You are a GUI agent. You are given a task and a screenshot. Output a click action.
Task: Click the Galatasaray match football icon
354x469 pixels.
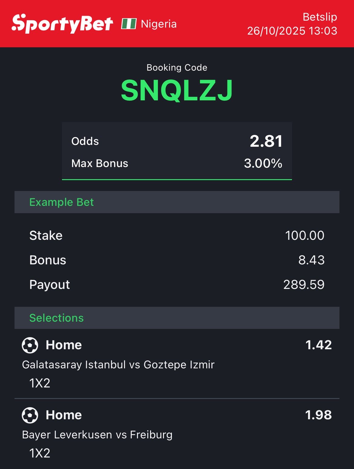30,345
